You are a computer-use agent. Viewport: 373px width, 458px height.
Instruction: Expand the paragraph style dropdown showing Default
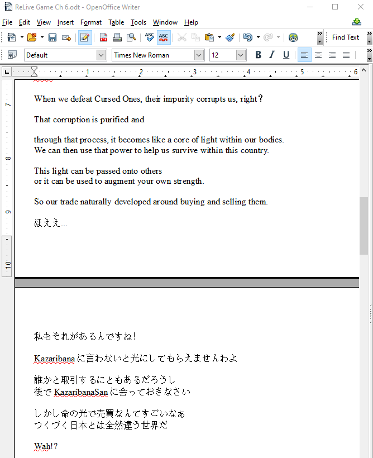(101, 55)
